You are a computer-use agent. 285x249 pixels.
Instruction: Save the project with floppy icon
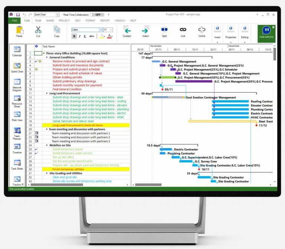18,15
